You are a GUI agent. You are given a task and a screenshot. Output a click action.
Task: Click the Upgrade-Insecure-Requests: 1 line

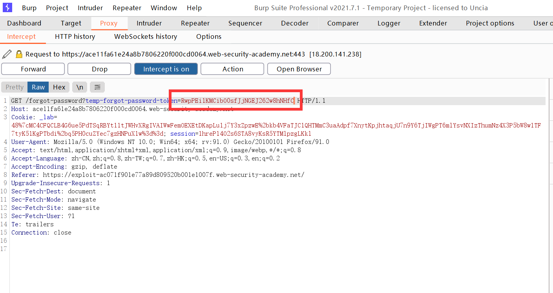click(x=60, y=183)
